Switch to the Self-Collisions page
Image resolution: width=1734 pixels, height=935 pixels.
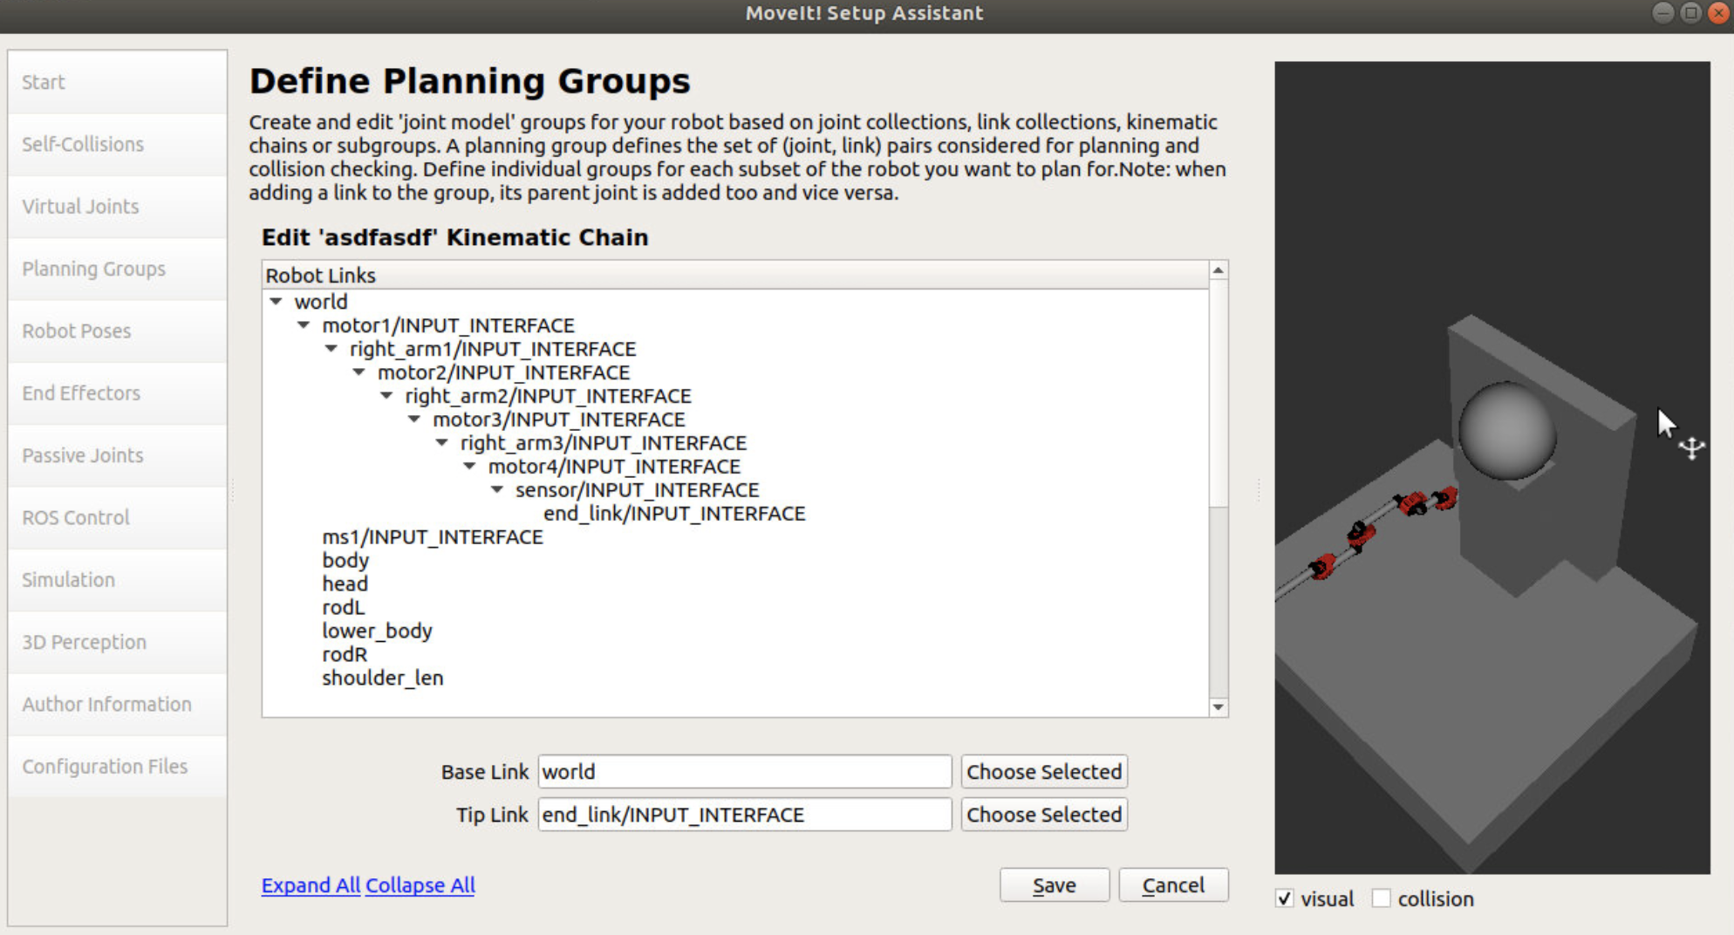[83, 144]
